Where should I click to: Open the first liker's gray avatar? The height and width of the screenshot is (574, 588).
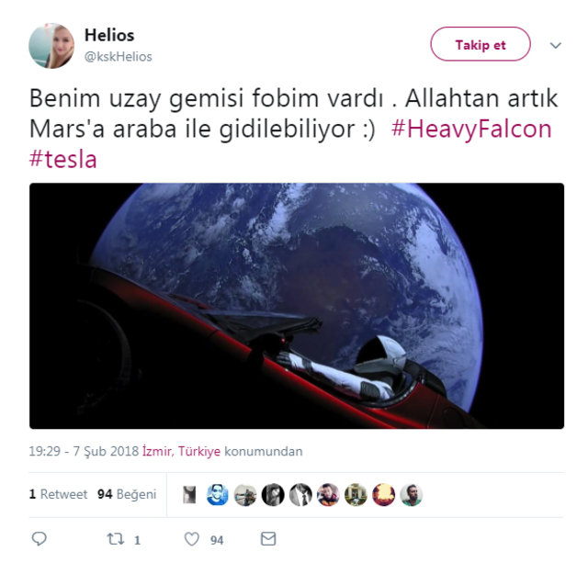point(189,494)
